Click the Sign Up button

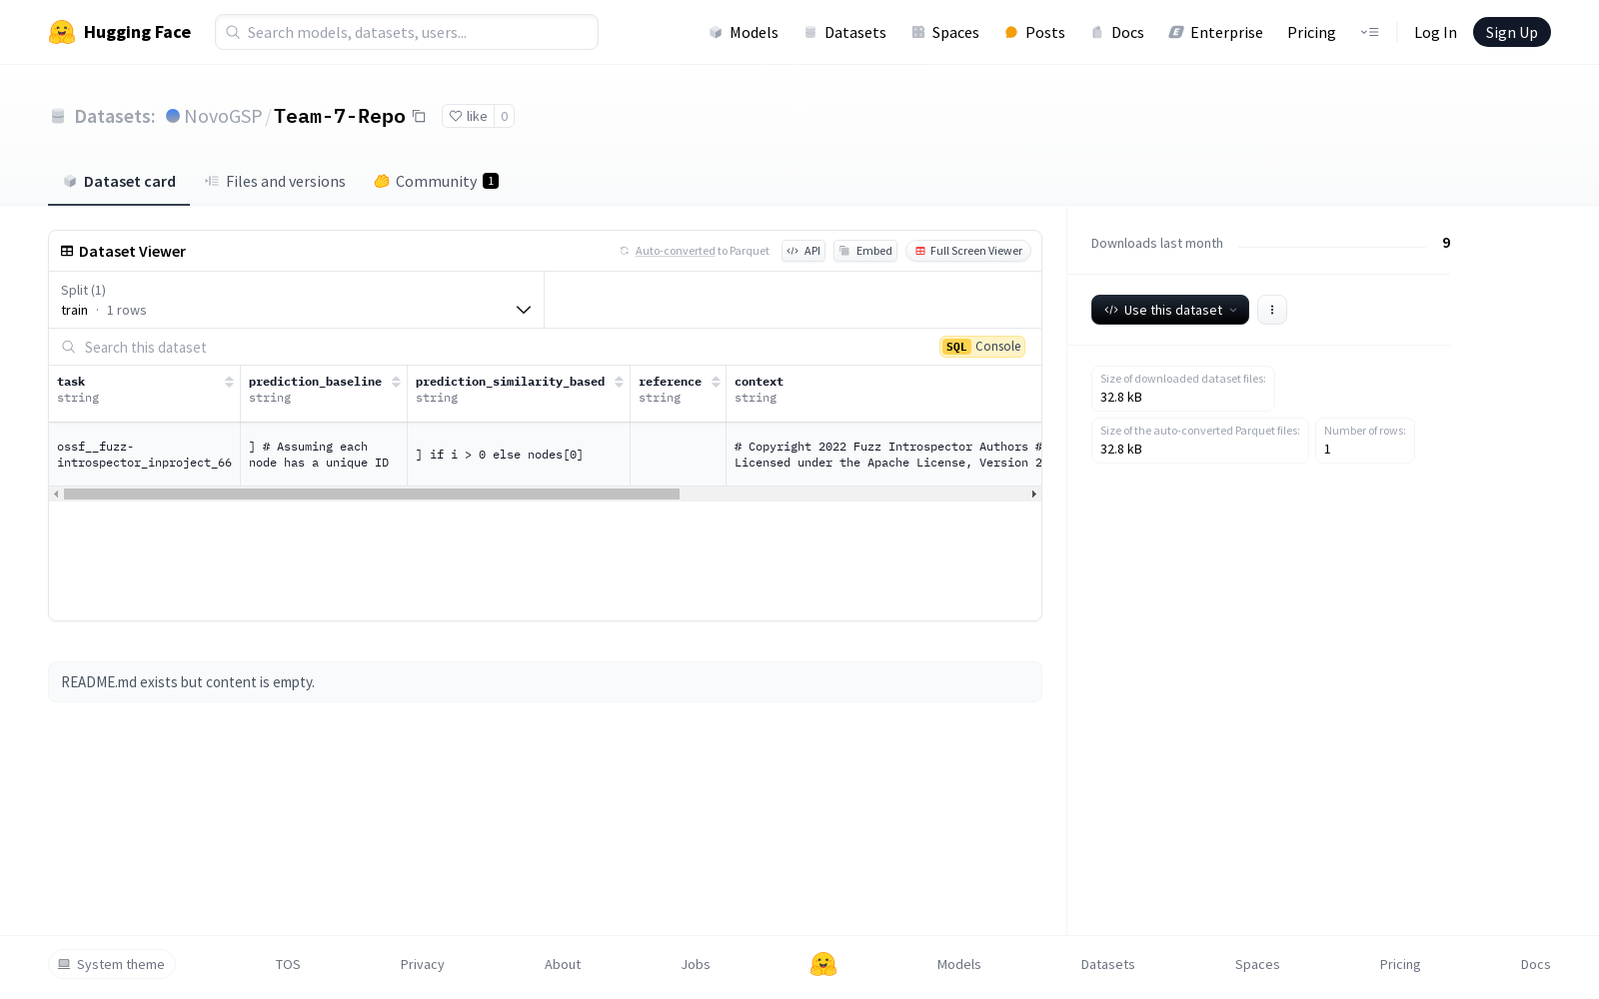(x=1512, y=32)
